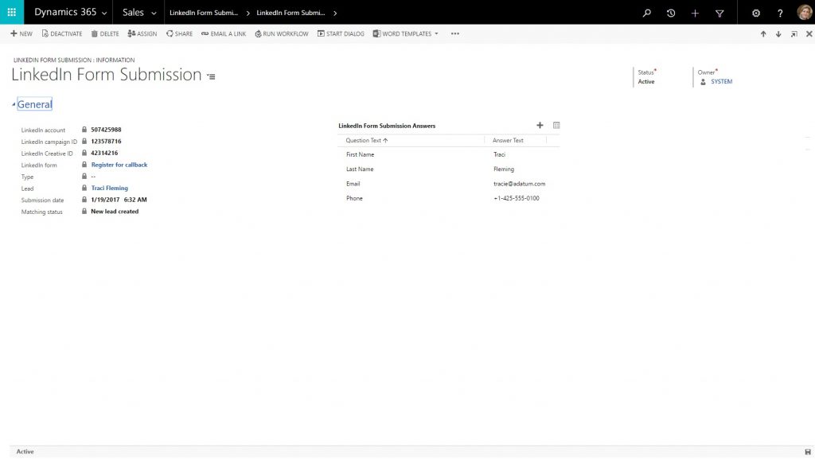
Task: Click the New command
Action: tap(21, 33)
